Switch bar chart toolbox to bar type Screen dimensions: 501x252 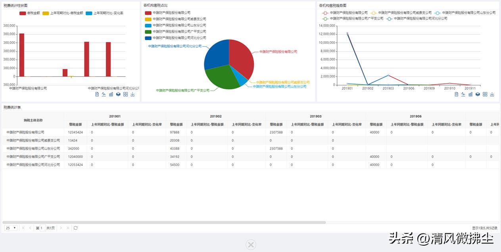[111, 94]
